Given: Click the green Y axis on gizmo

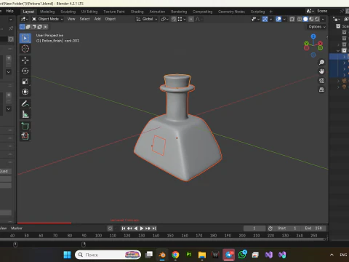Looking at the screenshot, I should [306, 44].
